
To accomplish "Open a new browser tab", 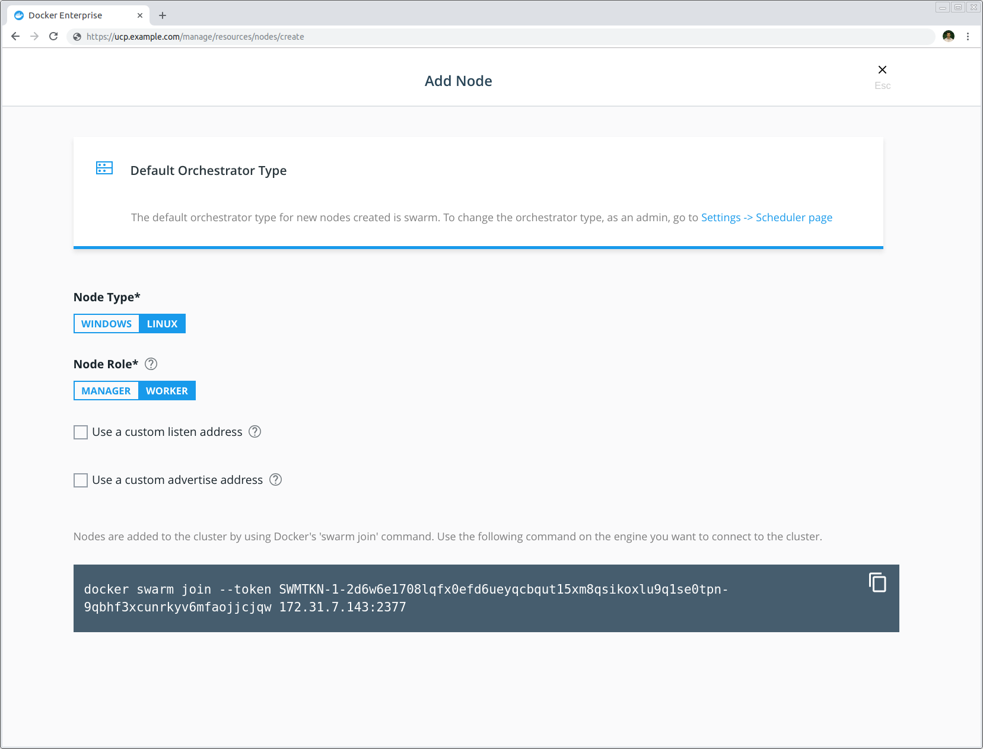I will tap(162, 15).
